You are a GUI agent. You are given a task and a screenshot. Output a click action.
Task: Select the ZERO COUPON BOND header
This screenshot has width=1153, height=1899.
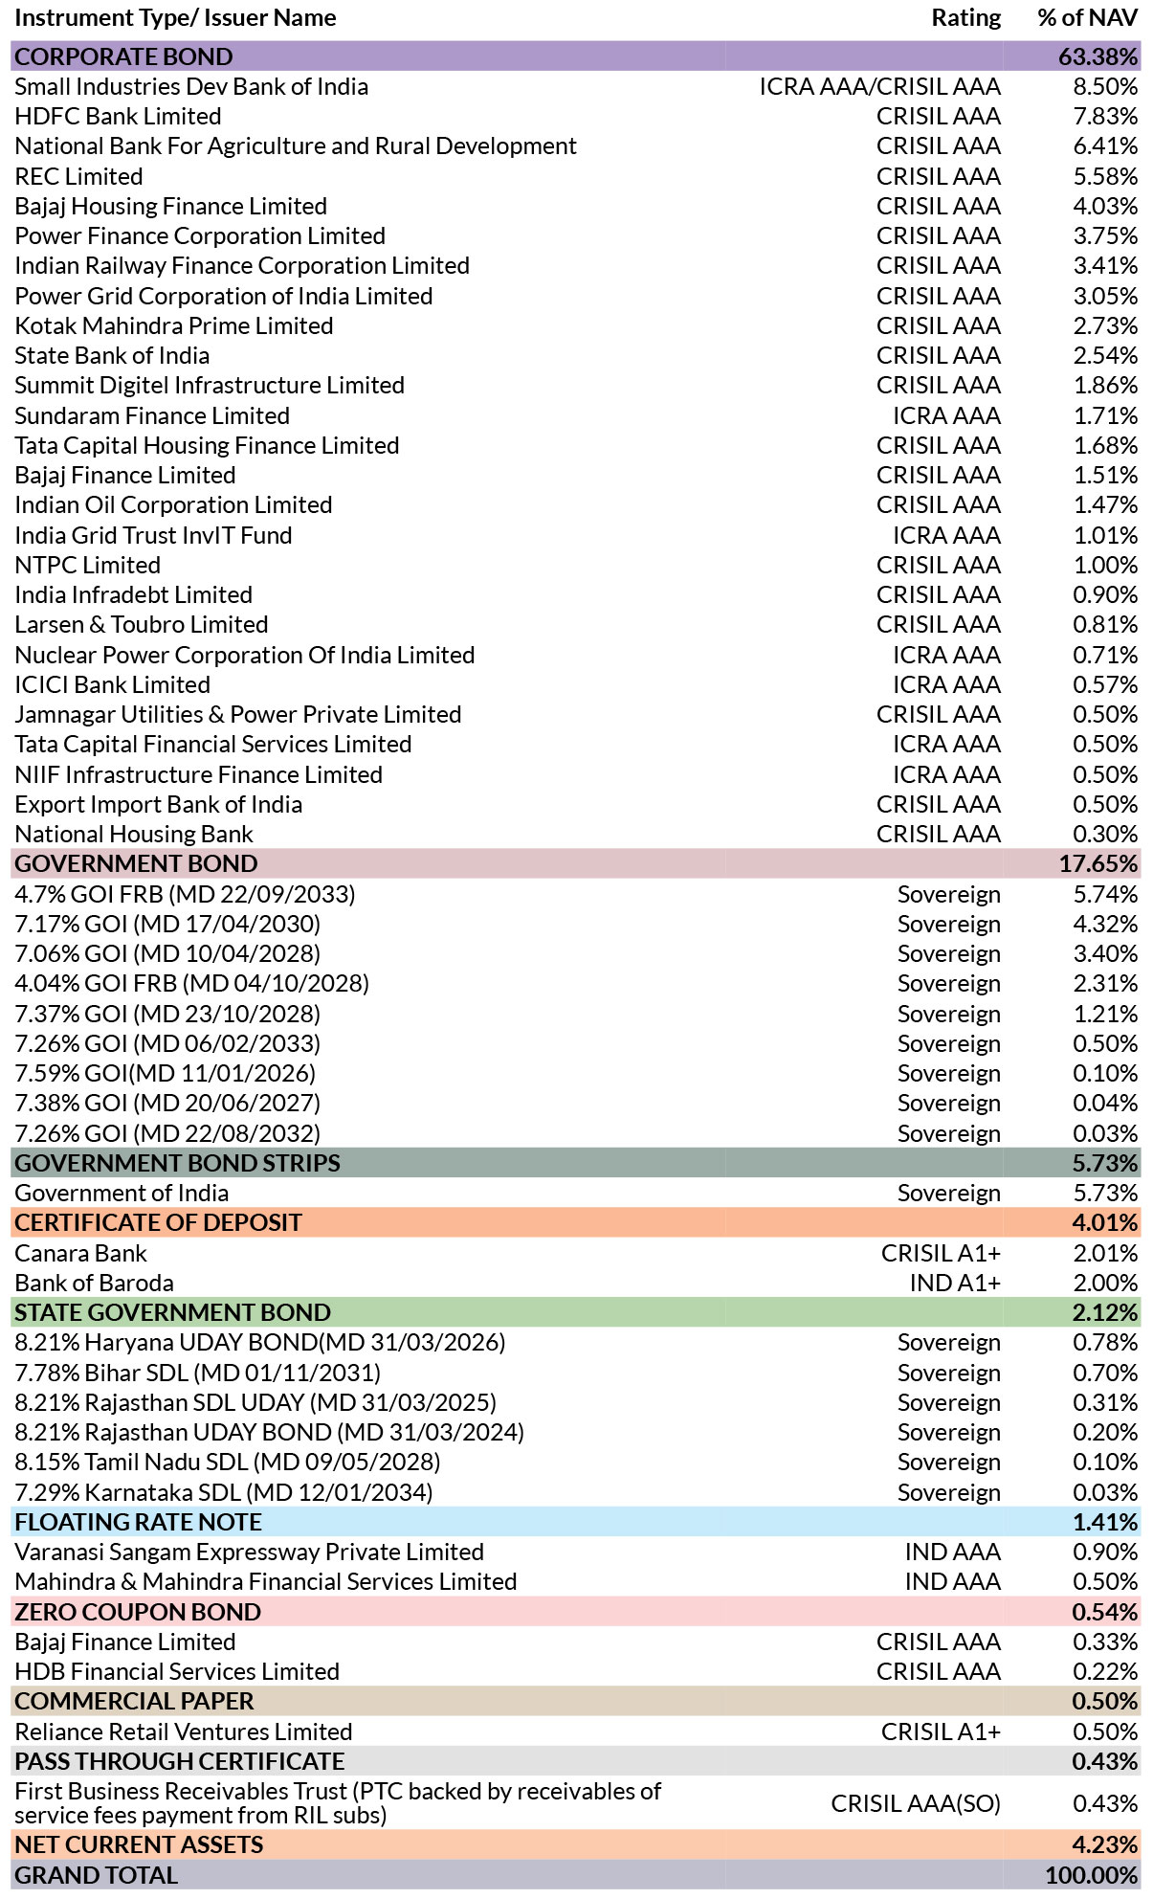tap(576, 1612)
